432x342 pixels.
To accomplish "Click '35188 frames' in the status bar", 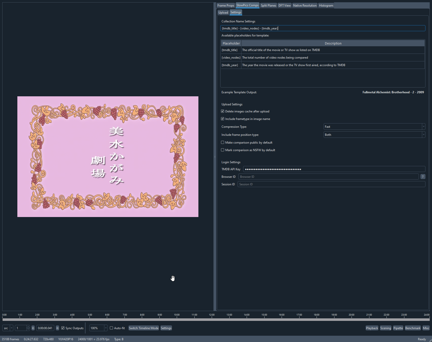I will (x=11, y=339).
